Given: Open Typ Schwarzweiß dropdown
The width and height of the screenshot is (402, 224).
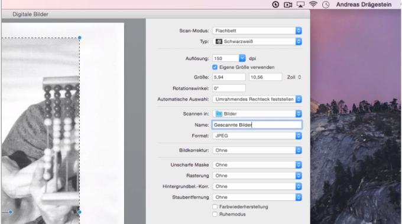Looking at the screenshot, I should click(x=257, y=41).
